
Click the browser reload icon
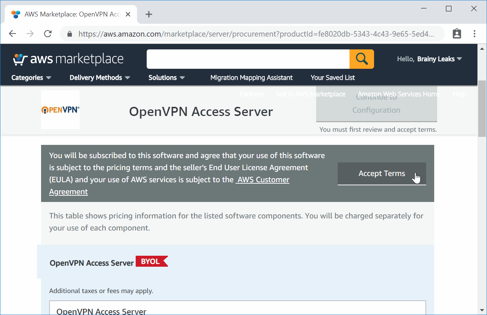[x=48, y=33]
